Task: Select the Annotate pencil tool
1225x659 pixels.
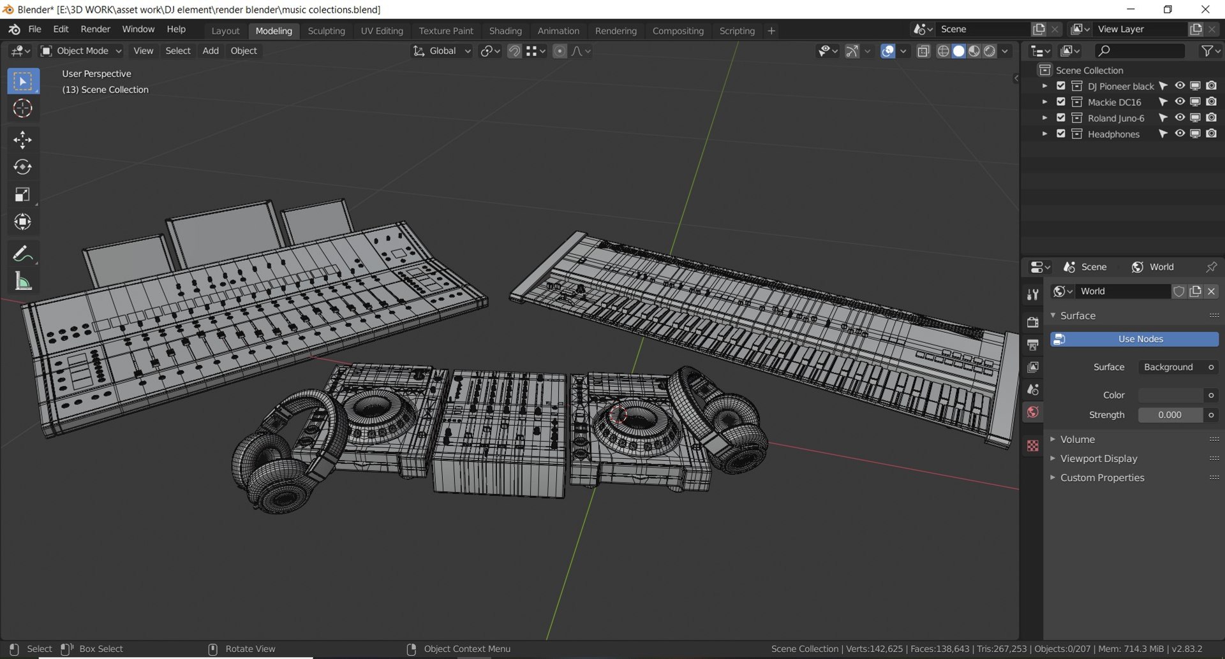Action: 23,253
